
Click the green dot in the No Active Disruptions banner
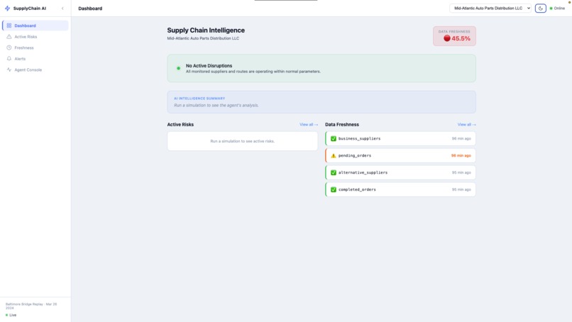[178, 68]
